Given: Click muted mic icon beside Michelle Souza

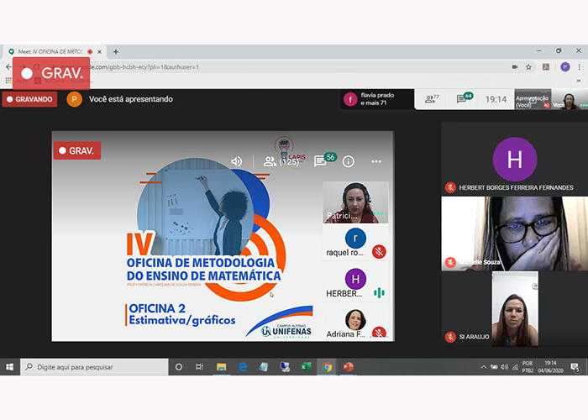Looking at the screenshot, I should [450, 262].
